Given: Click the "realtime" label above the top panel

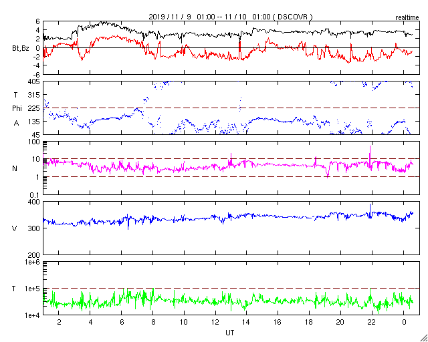Looking at the screenshot, I should coord(407,18).
